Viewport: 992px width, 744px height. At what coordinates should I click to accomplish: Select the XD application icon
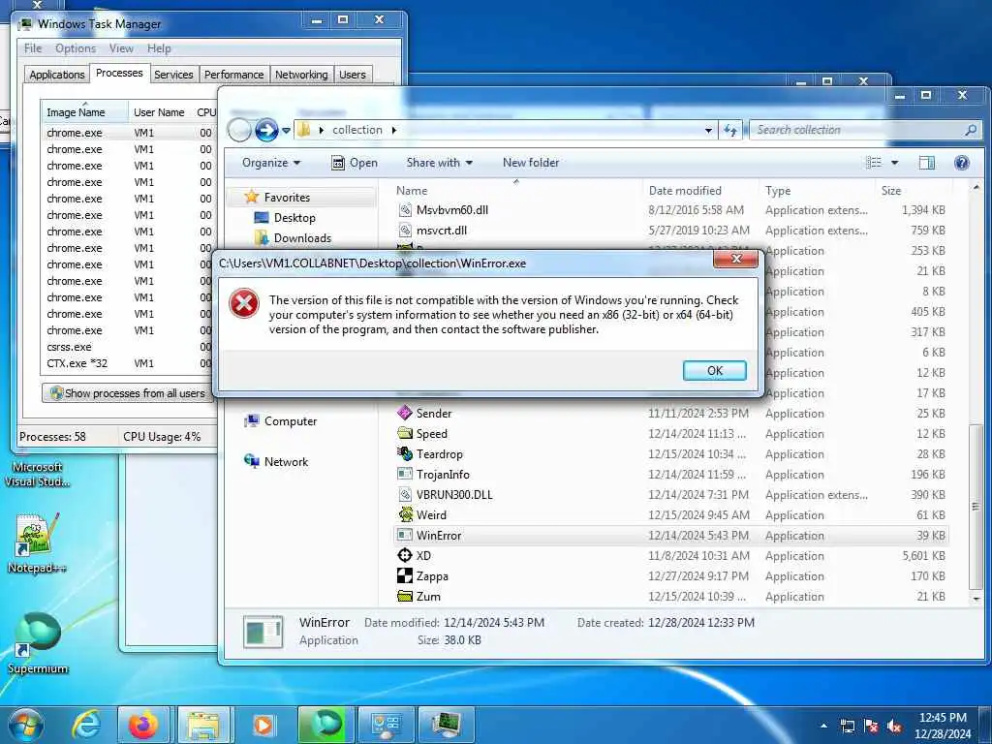(405, 555)
